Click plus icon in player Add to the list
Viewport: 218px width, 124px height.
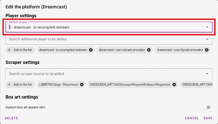(x=9, y=50)
